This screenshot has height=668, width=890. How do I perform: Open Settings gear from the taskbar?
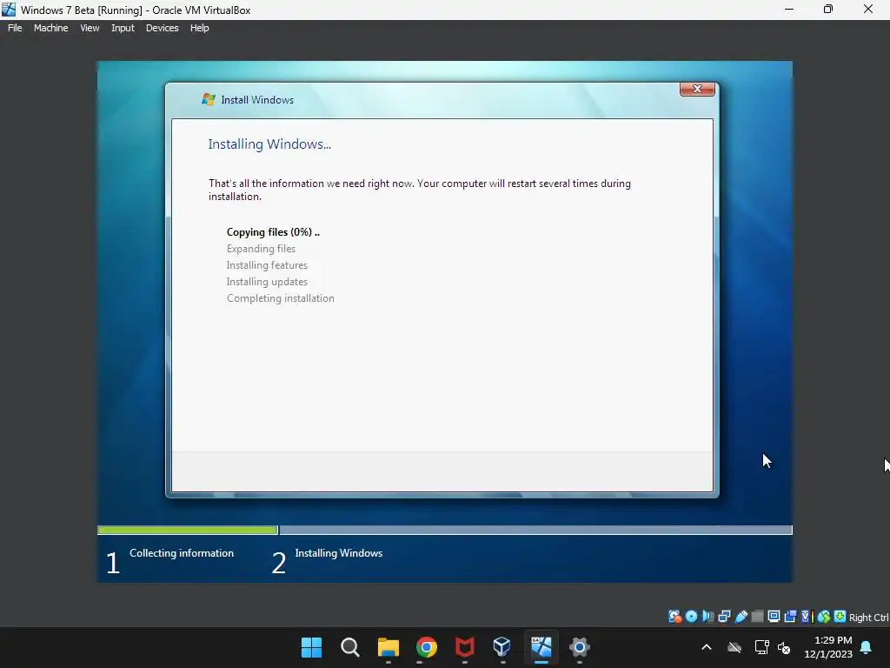coord(579,647)
